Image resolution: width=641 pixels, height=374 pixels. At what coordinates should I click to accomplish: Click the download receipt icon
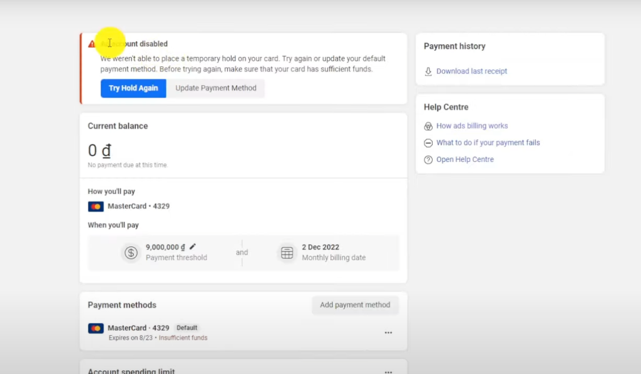click(x=428, y=71)
